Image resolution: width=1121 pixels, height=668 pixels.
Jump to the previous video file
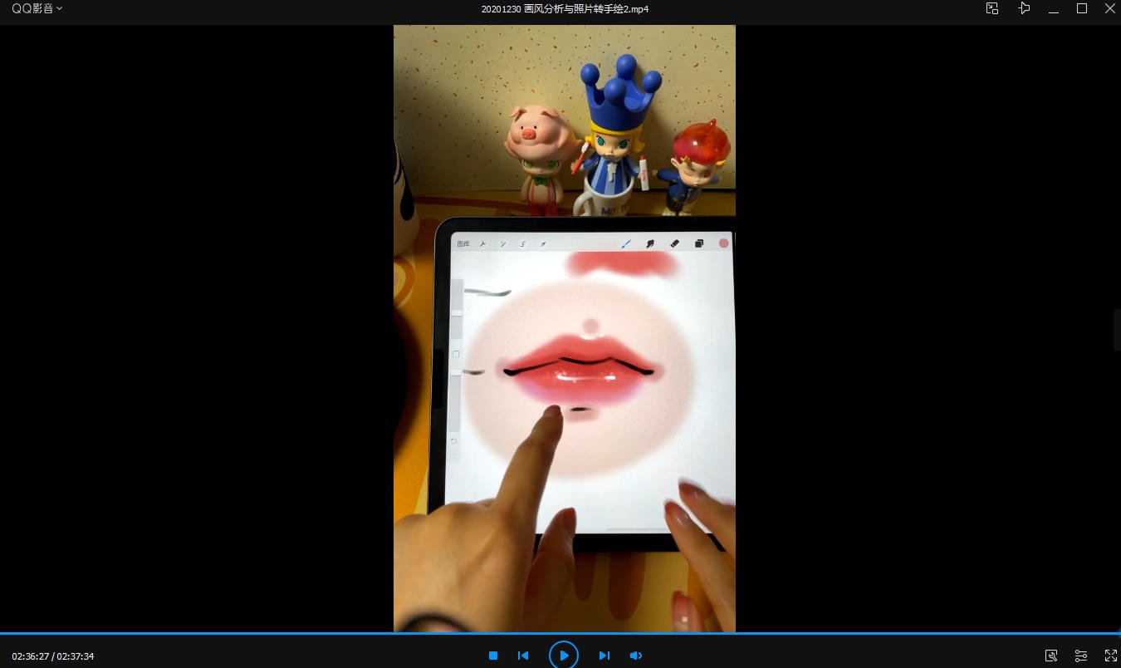click(x=523, y=656)
